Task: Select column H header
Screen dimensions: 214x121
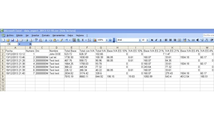Action: tap(117, 48)
